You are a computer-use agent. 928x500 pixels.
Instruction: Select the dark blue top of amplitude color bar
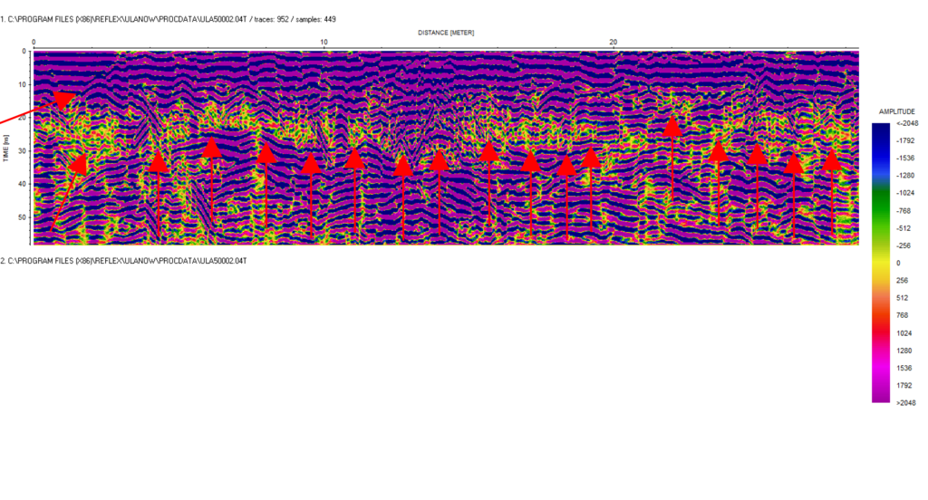(879, 129)
